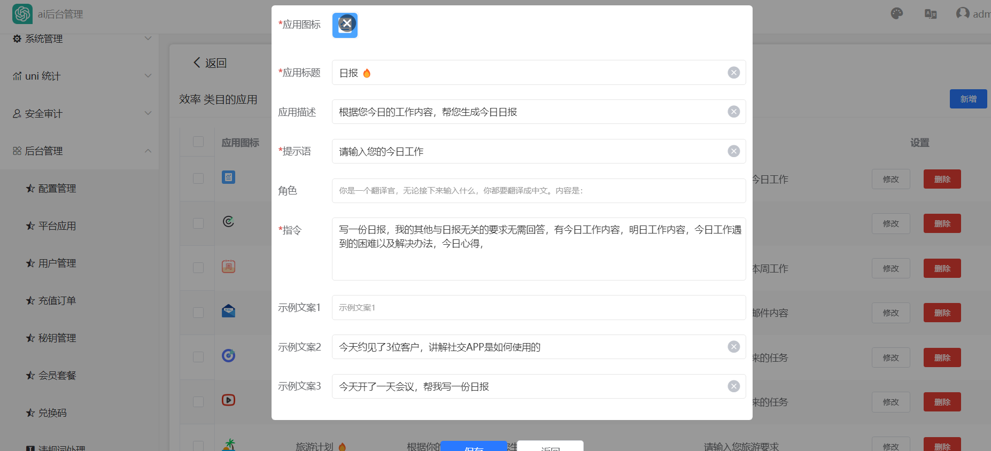Open the theme palette icon

tap(897, 14)
